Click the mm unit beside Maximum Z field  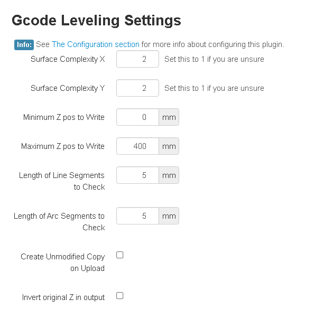(x=169, y=146)
